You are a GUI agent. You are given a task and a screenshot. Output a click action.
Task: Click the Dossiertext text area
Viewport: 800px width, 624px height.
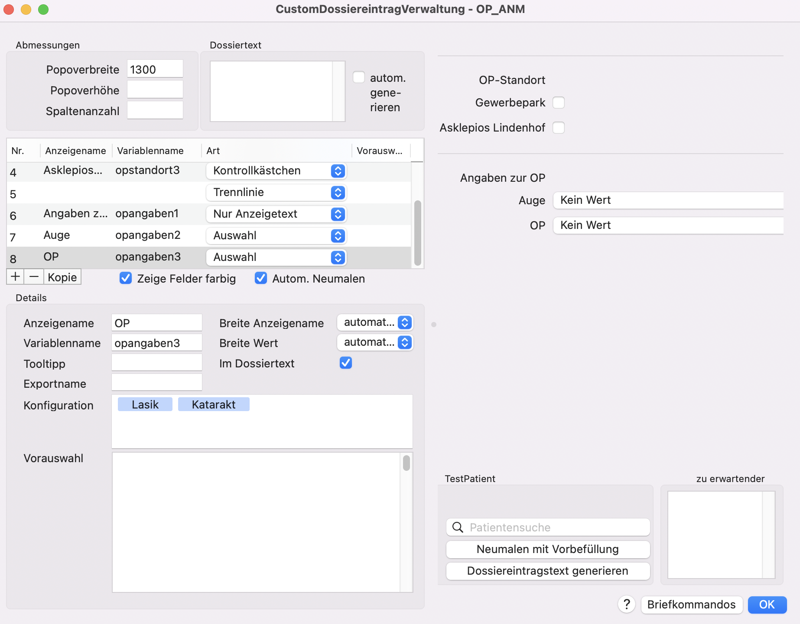(x=271, y=91)
